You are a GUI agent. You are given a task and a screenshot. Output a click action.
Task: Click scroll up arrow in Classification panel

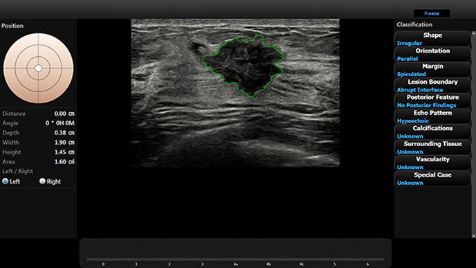coord(473,33)
